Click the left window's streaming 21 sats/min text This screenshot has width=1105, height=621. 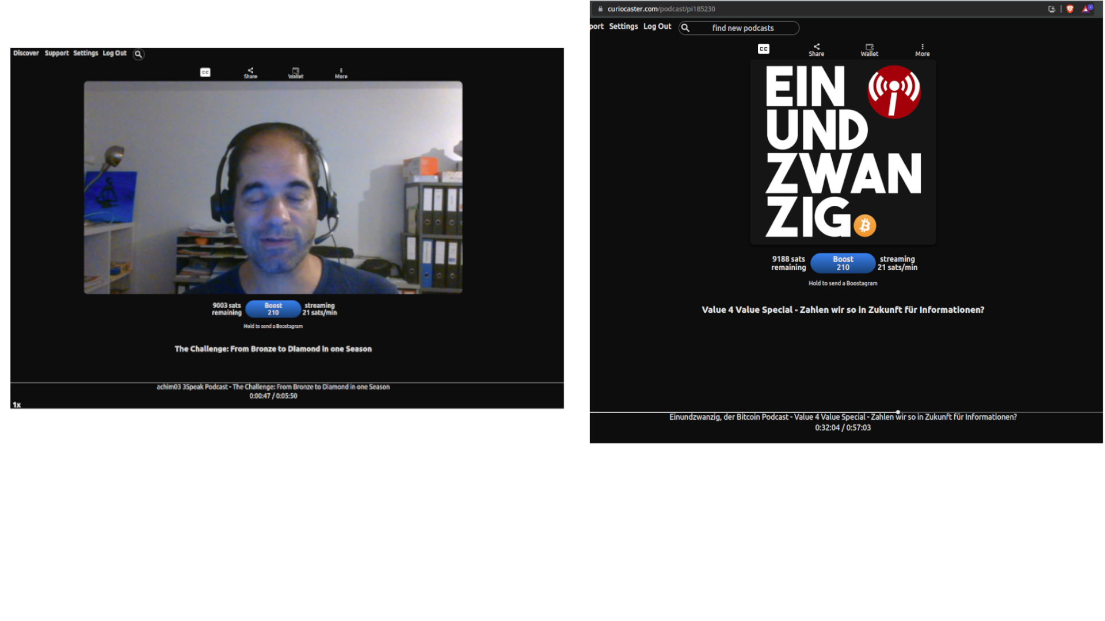tap(319, 309)
